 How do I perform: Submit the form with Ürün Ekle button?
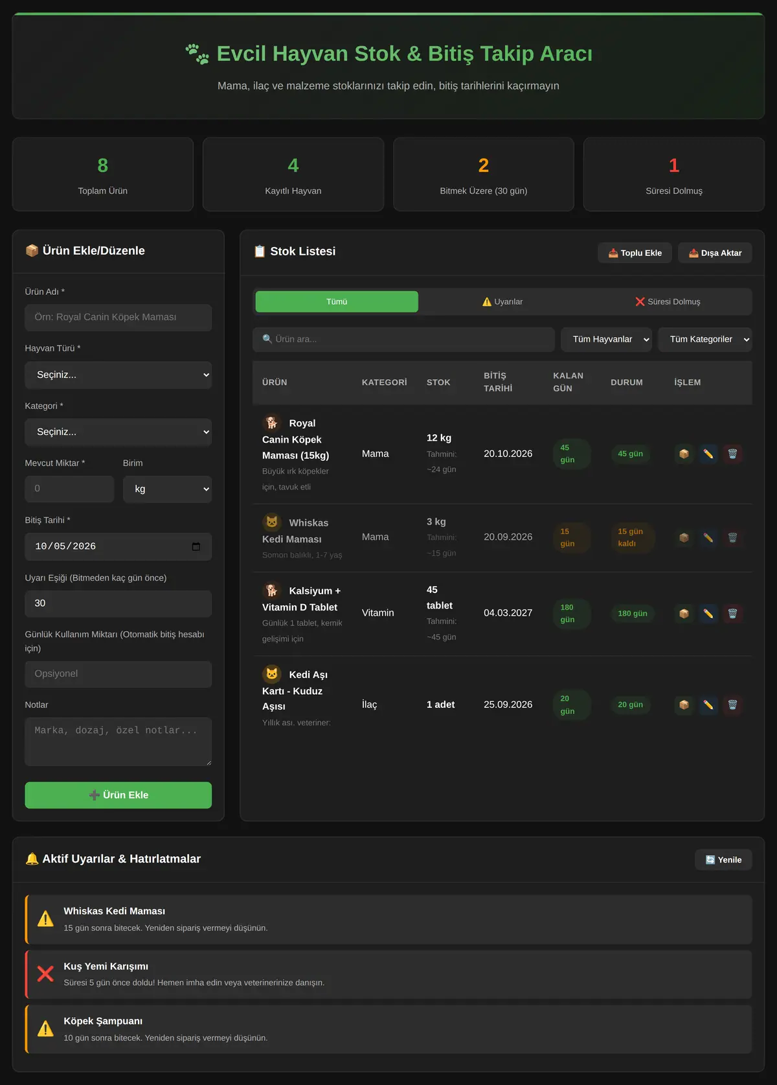[118, 795]
